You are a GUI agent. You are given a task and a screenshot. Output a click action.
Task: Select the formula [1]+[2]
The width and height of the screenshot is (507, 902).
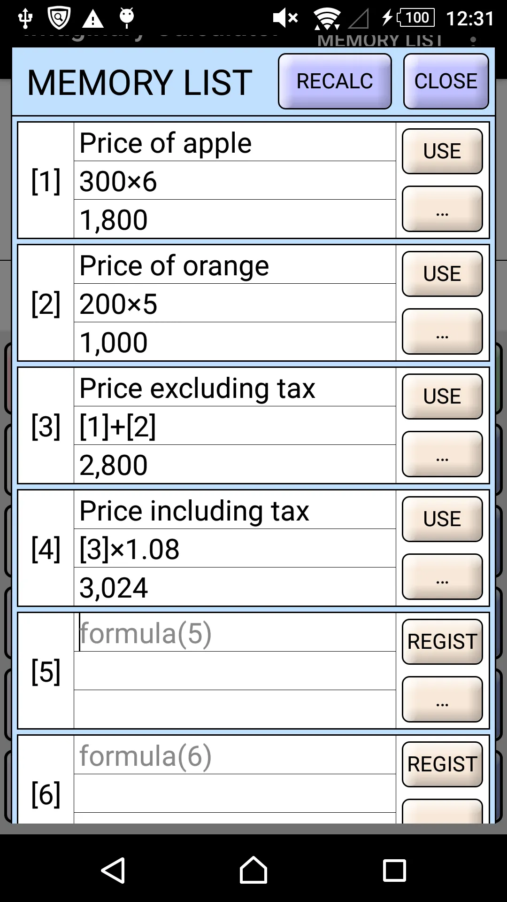pos(117,427)
